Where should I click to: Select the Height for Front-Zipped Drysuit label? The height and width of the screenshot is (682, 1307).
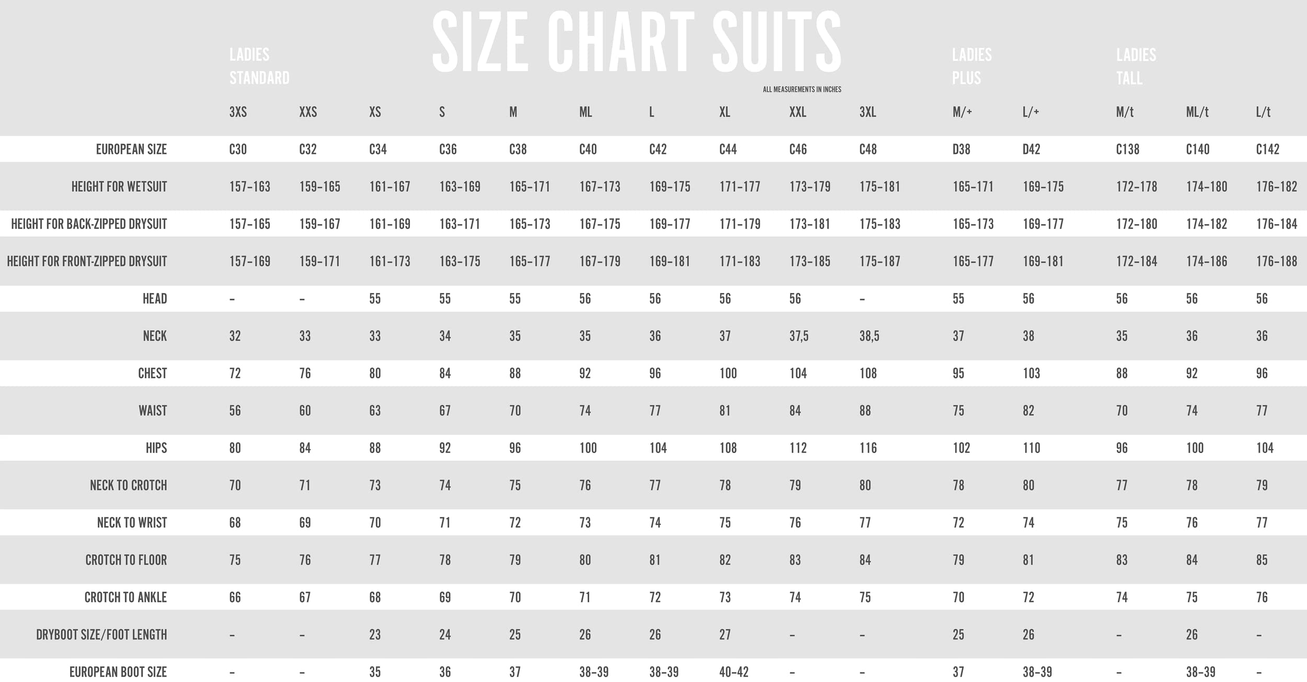87,261
